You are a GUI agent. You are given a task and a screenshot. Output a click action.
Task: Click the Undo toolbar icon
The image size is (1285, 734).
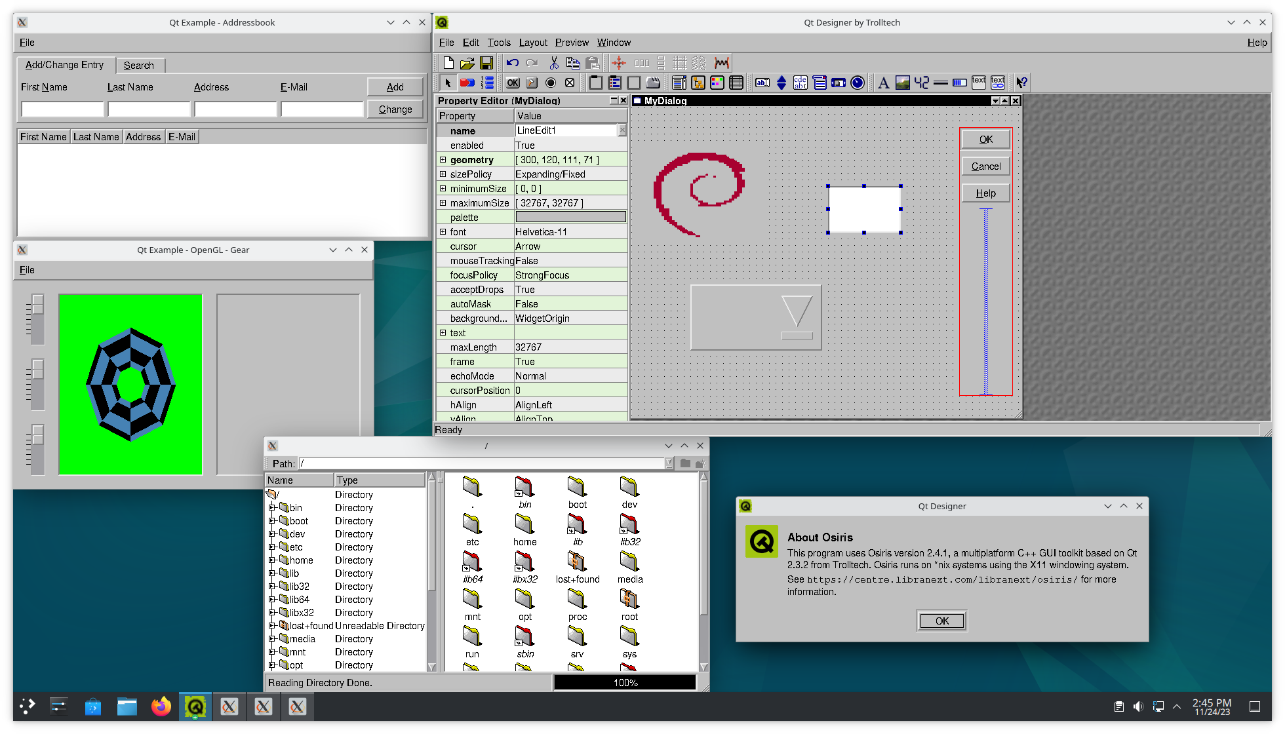coord(513,63)
